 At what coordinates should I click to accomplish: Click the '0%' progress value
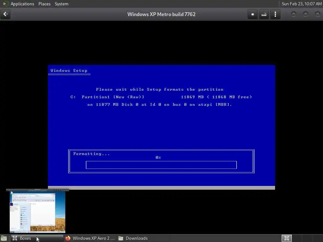(x=158, y=158)
